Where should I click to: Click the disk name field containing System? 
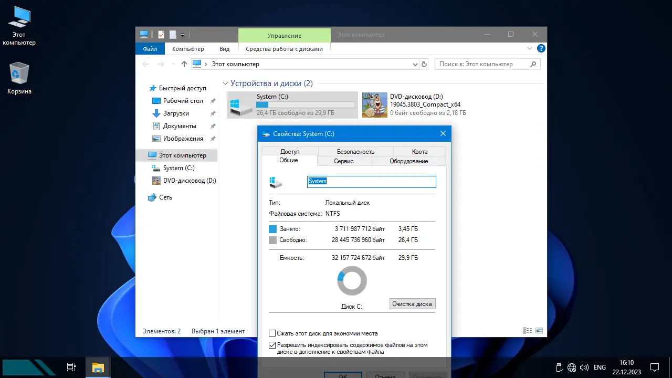(371, 181)
